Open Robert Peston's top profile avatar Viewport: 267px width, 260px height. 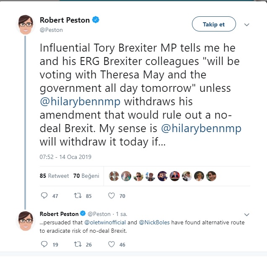tap(26, 24)
